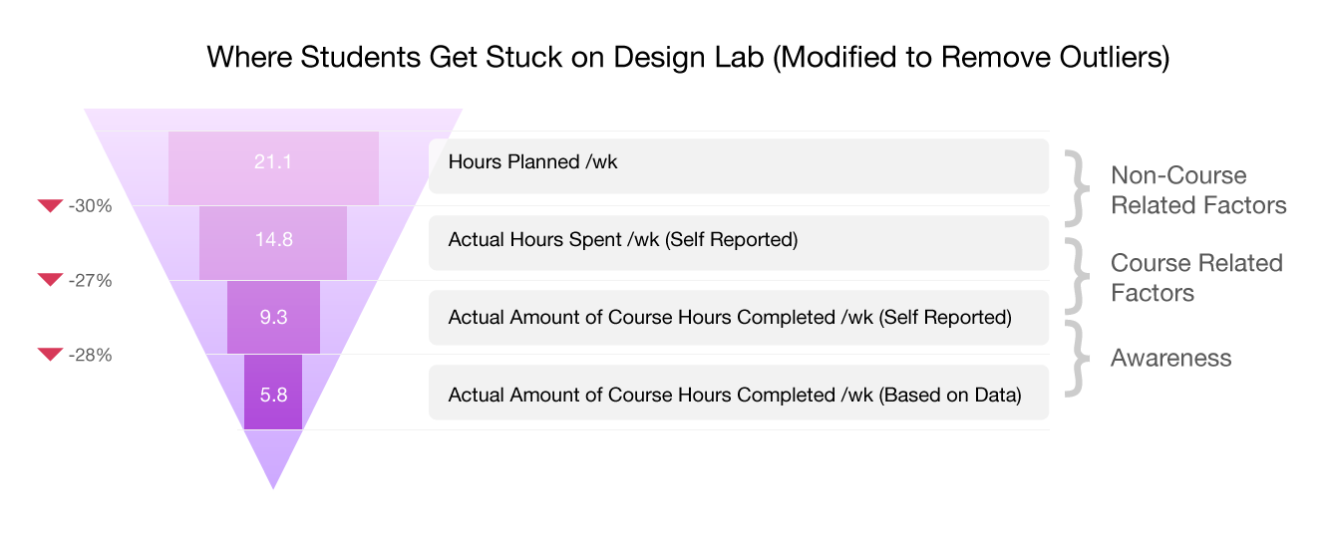Click the Awareness category text

(x=1170, y=358)
